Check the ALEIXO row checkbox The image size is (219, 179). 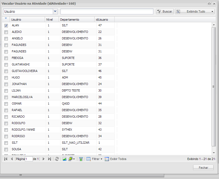point(6,32)
